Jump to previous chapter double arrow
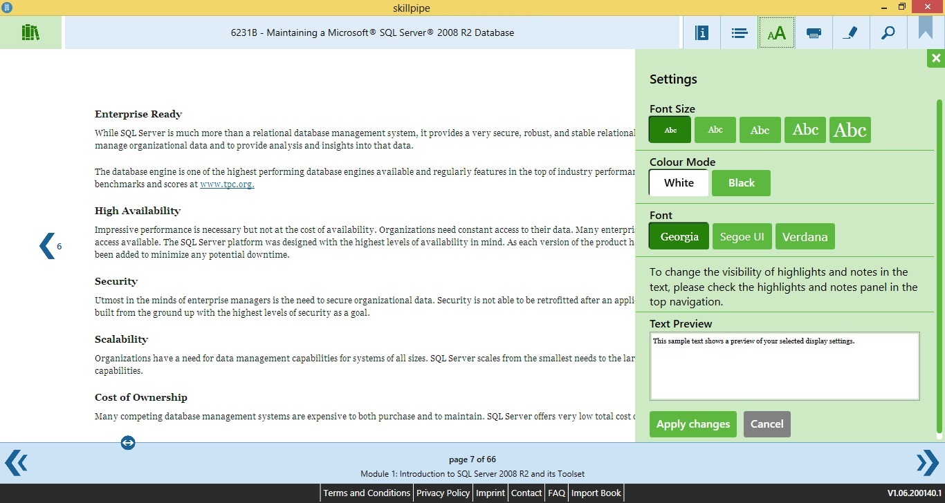This screenshot has width=945, height=503. (17, 462)
